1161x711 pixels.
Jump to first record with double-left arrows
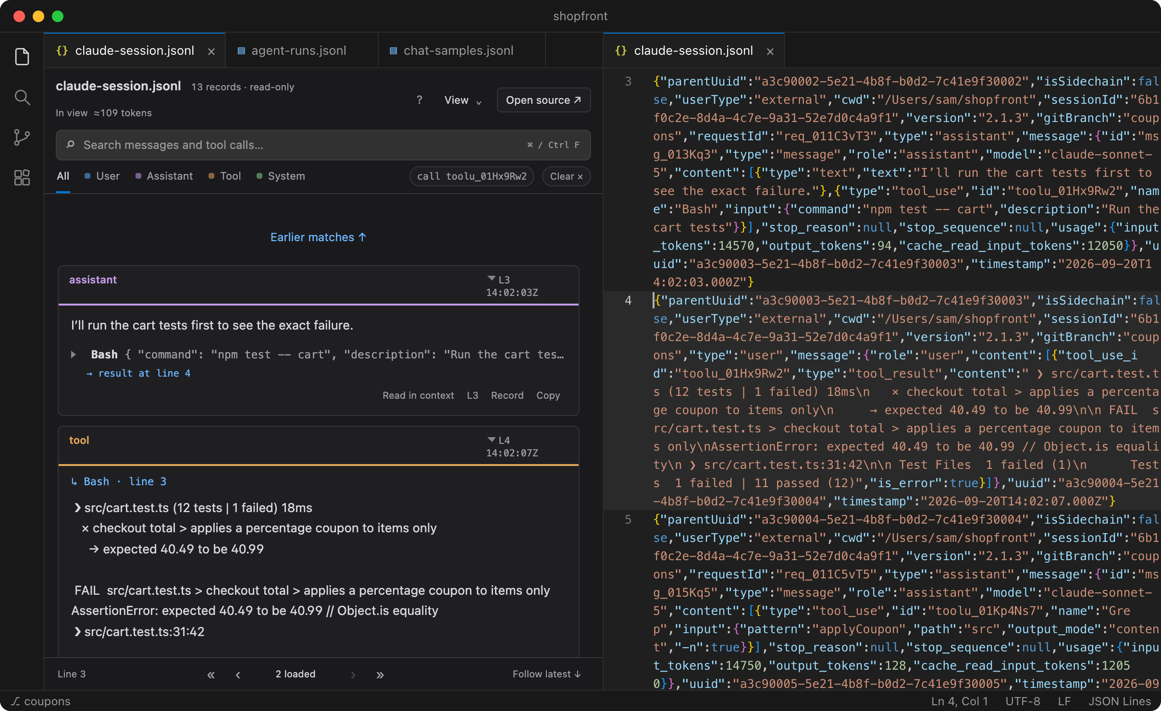tap(211, 674)
